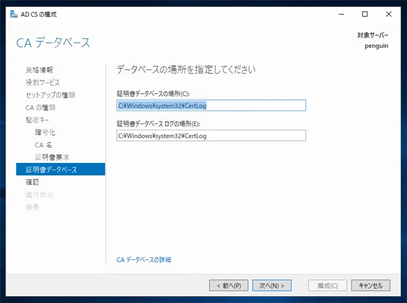
Task: Click the 次へ(N) > button
Action: (272, 286)
